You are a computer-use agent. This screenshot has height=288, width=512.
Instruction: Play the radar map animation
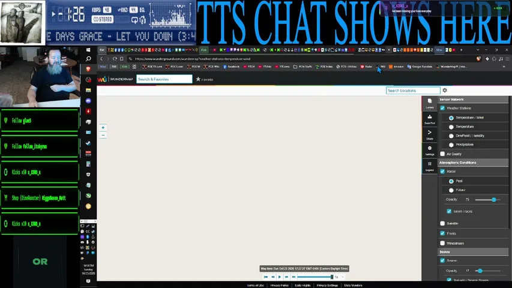(280, 277)
